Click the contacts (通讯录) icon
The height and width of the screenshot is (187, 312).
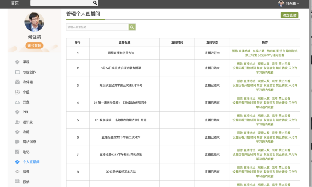[x=17, y=122]
